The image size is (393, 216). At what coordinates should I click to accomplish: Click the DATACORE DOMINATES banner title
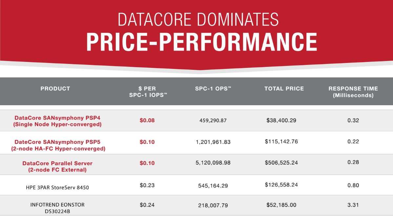[x=198, y=19]
